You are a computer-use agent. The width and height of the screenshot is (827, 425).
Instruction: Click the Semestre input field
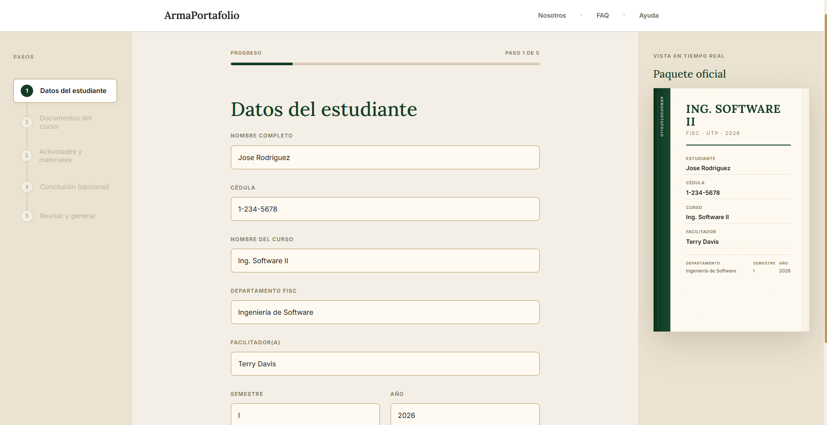pos(305,415)
